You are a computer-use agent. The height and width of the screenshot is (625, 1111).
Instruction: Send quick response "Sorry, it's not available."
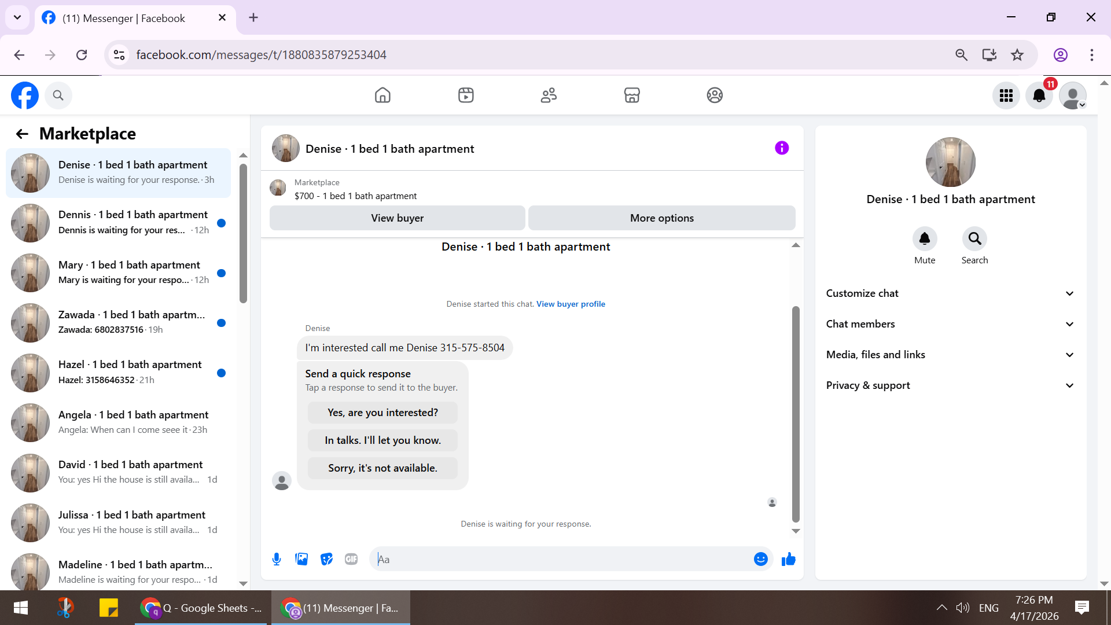(x=382, y=468)
